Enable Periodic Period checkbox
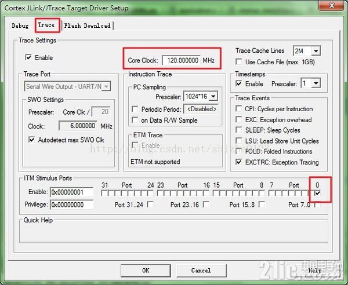This screenshot has width=348, height=285. coord(135,109)
